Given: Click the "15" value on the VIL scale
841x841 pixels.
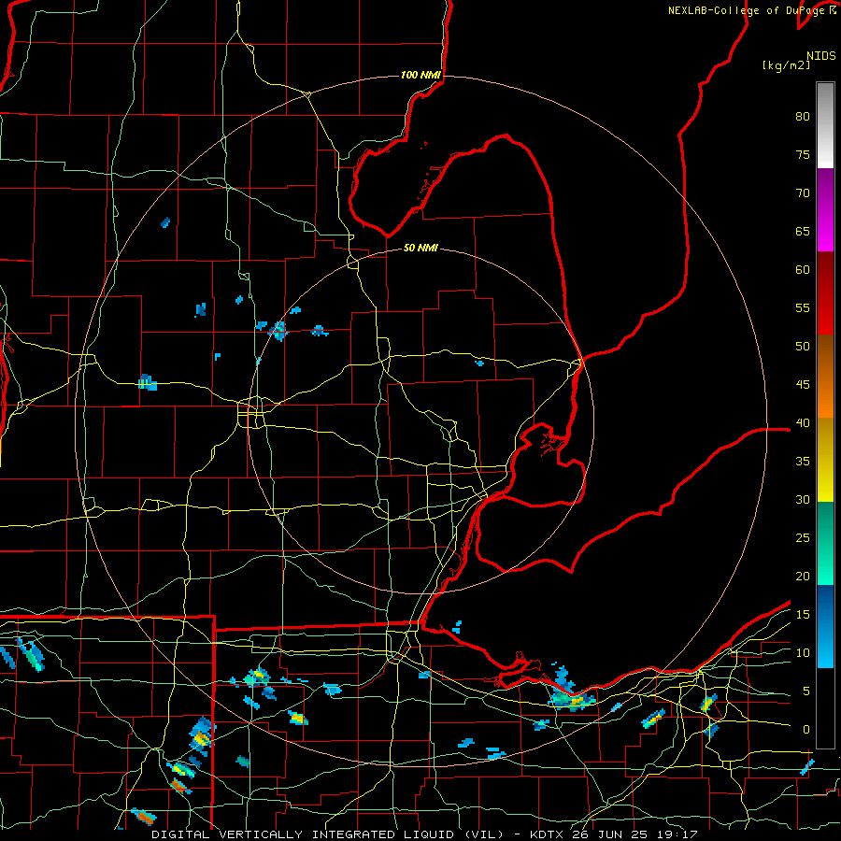Looking at the screenshot, I should click(x=803, y=615).
